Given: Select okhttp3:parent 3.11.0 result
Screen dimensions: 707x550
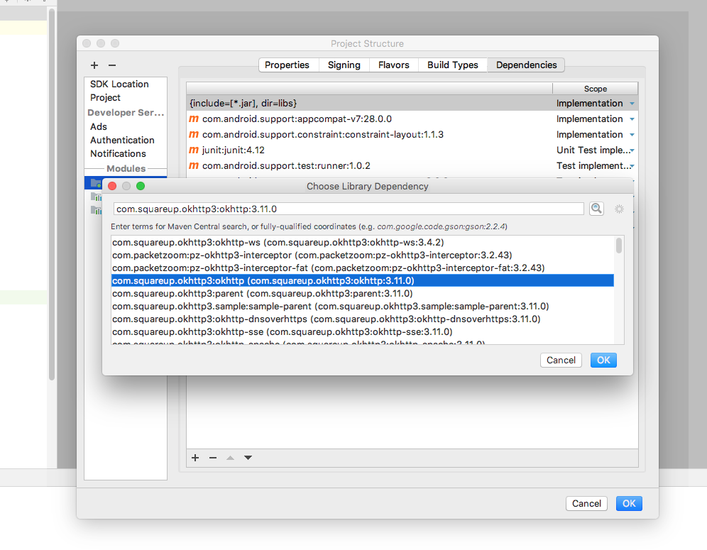Looking at the screenshot, I should [x=363, y=294].
